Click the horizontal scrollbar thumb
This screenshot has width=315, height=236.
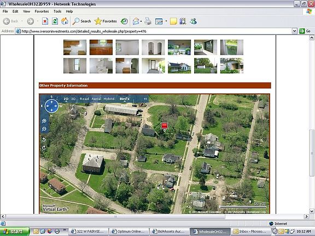[115, 216]
